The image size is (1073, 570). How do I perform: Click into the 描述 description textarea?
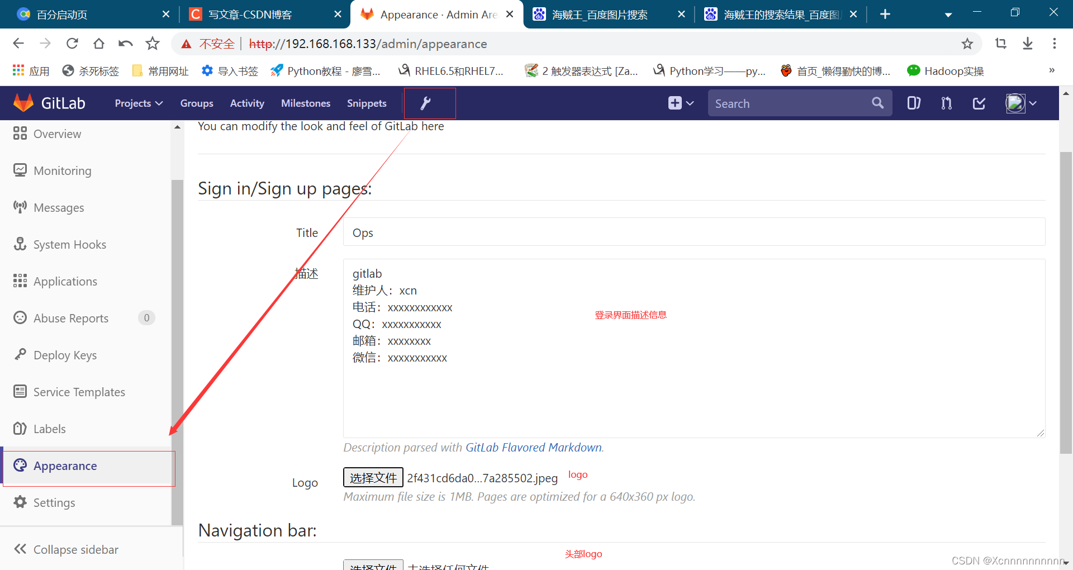tap(694, 348)
